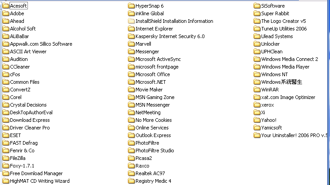
Task: Click the 'Download Express' label
Action: click(30, 120)
